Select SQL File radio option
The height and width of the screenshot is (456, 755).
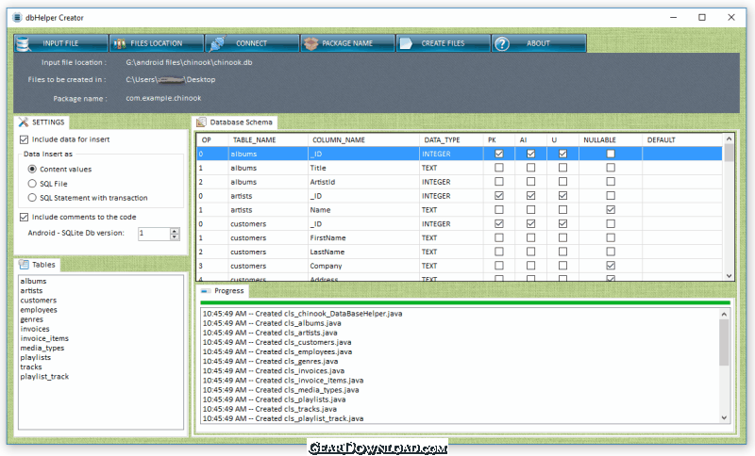point(32,184)
